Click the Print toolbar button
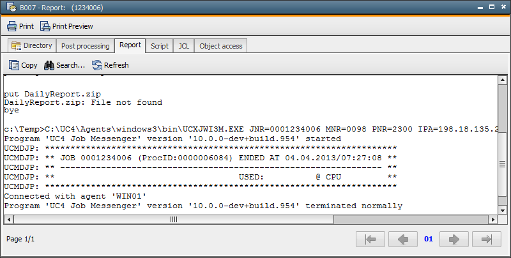 20,26
